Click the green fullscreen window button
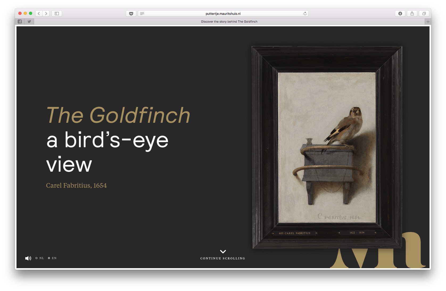The image size is (446, 291). click(x=31, y=13)
